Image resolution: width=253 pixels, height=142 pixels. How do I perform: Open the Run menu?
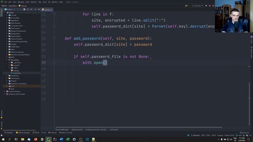click(x=40, y=2)
